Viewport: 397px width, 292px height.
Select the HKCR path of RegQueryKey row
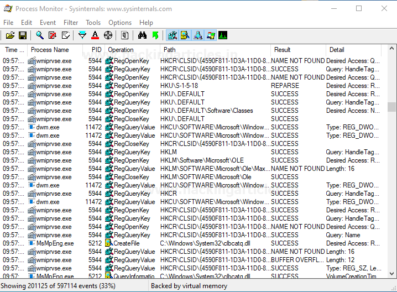click(169, 194)
